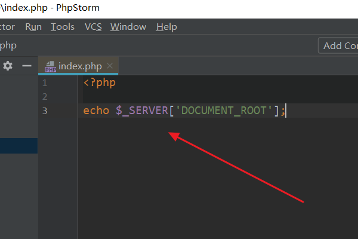Click the 'DOCUMENT_ROOT' string literal
Viewport: 358px width, 239px height.
point(224,111)
